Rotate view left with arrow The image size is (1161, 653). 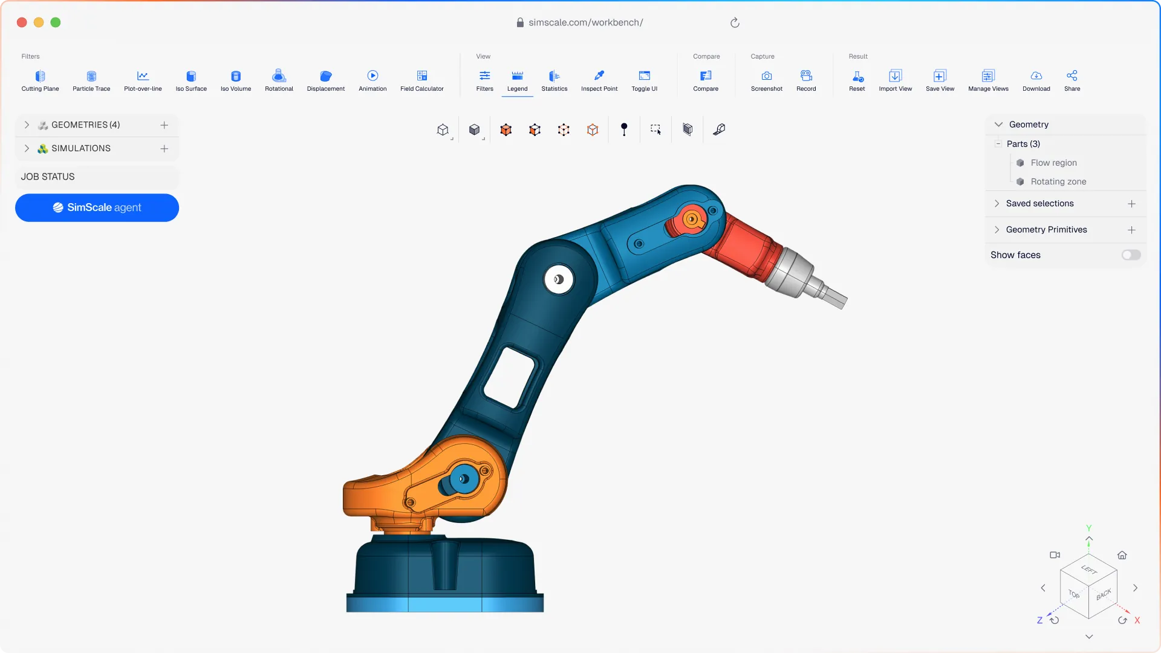1043,588
